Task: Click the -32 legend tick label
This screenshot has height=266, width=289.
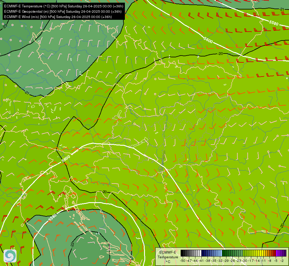Action: pyautogui.click(x=220, y=261)
